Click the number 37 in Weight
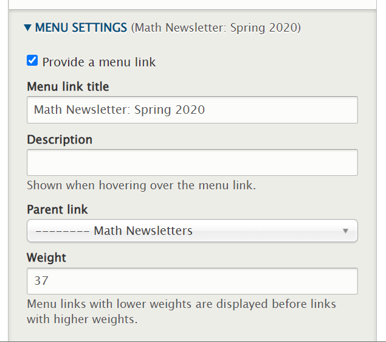 [x=41, y=281]
